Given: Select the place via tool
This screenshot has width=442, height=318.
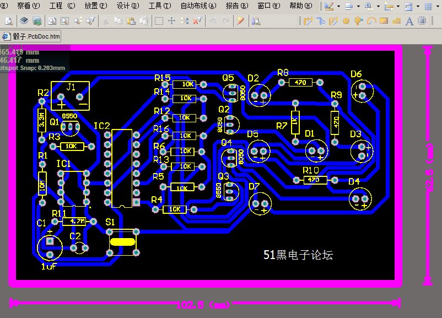Looking at the screenshot, I should (359, 21).
